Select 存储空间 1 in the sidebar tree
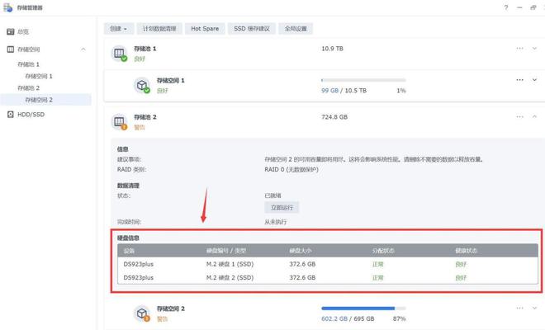545x330 pixels. pyautogui.click(x=38, y=76)
